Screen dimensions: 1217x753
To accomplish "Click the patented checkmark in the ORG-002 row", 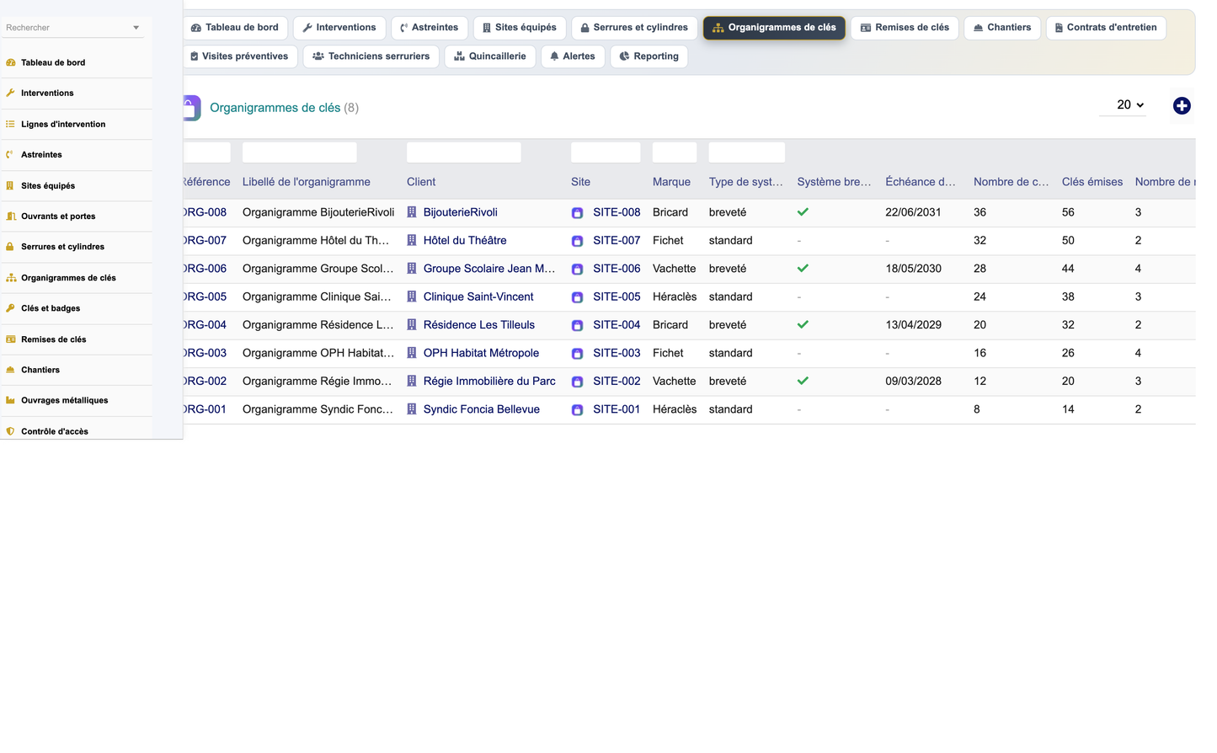I will coord(803,381).
